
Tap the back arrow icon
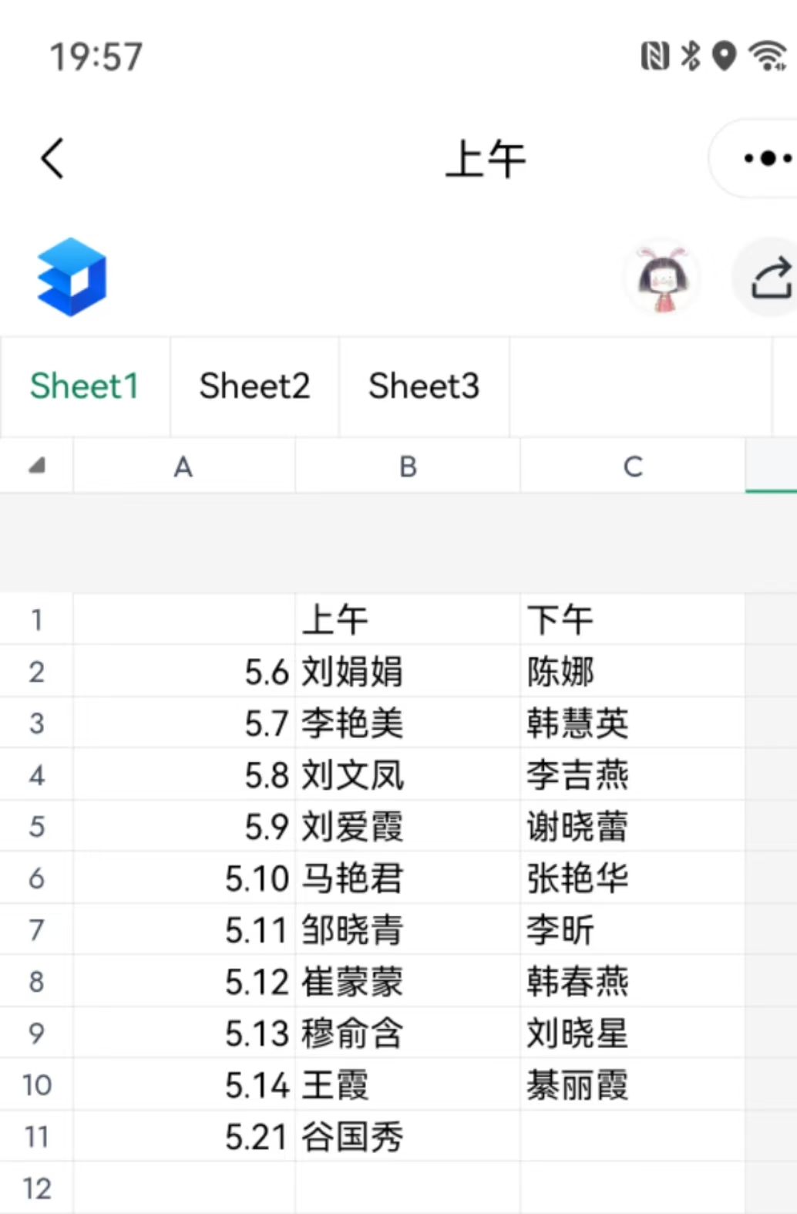tap(52, 159)
